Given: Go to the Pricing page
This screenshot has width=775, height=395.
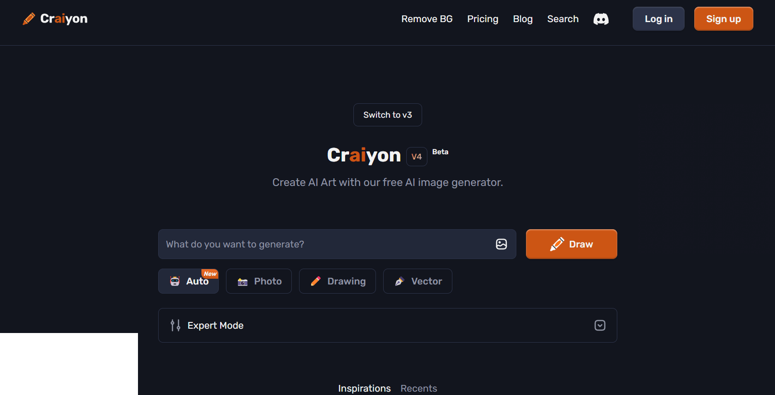Looking at the screenshot, I should click(482, 19).
